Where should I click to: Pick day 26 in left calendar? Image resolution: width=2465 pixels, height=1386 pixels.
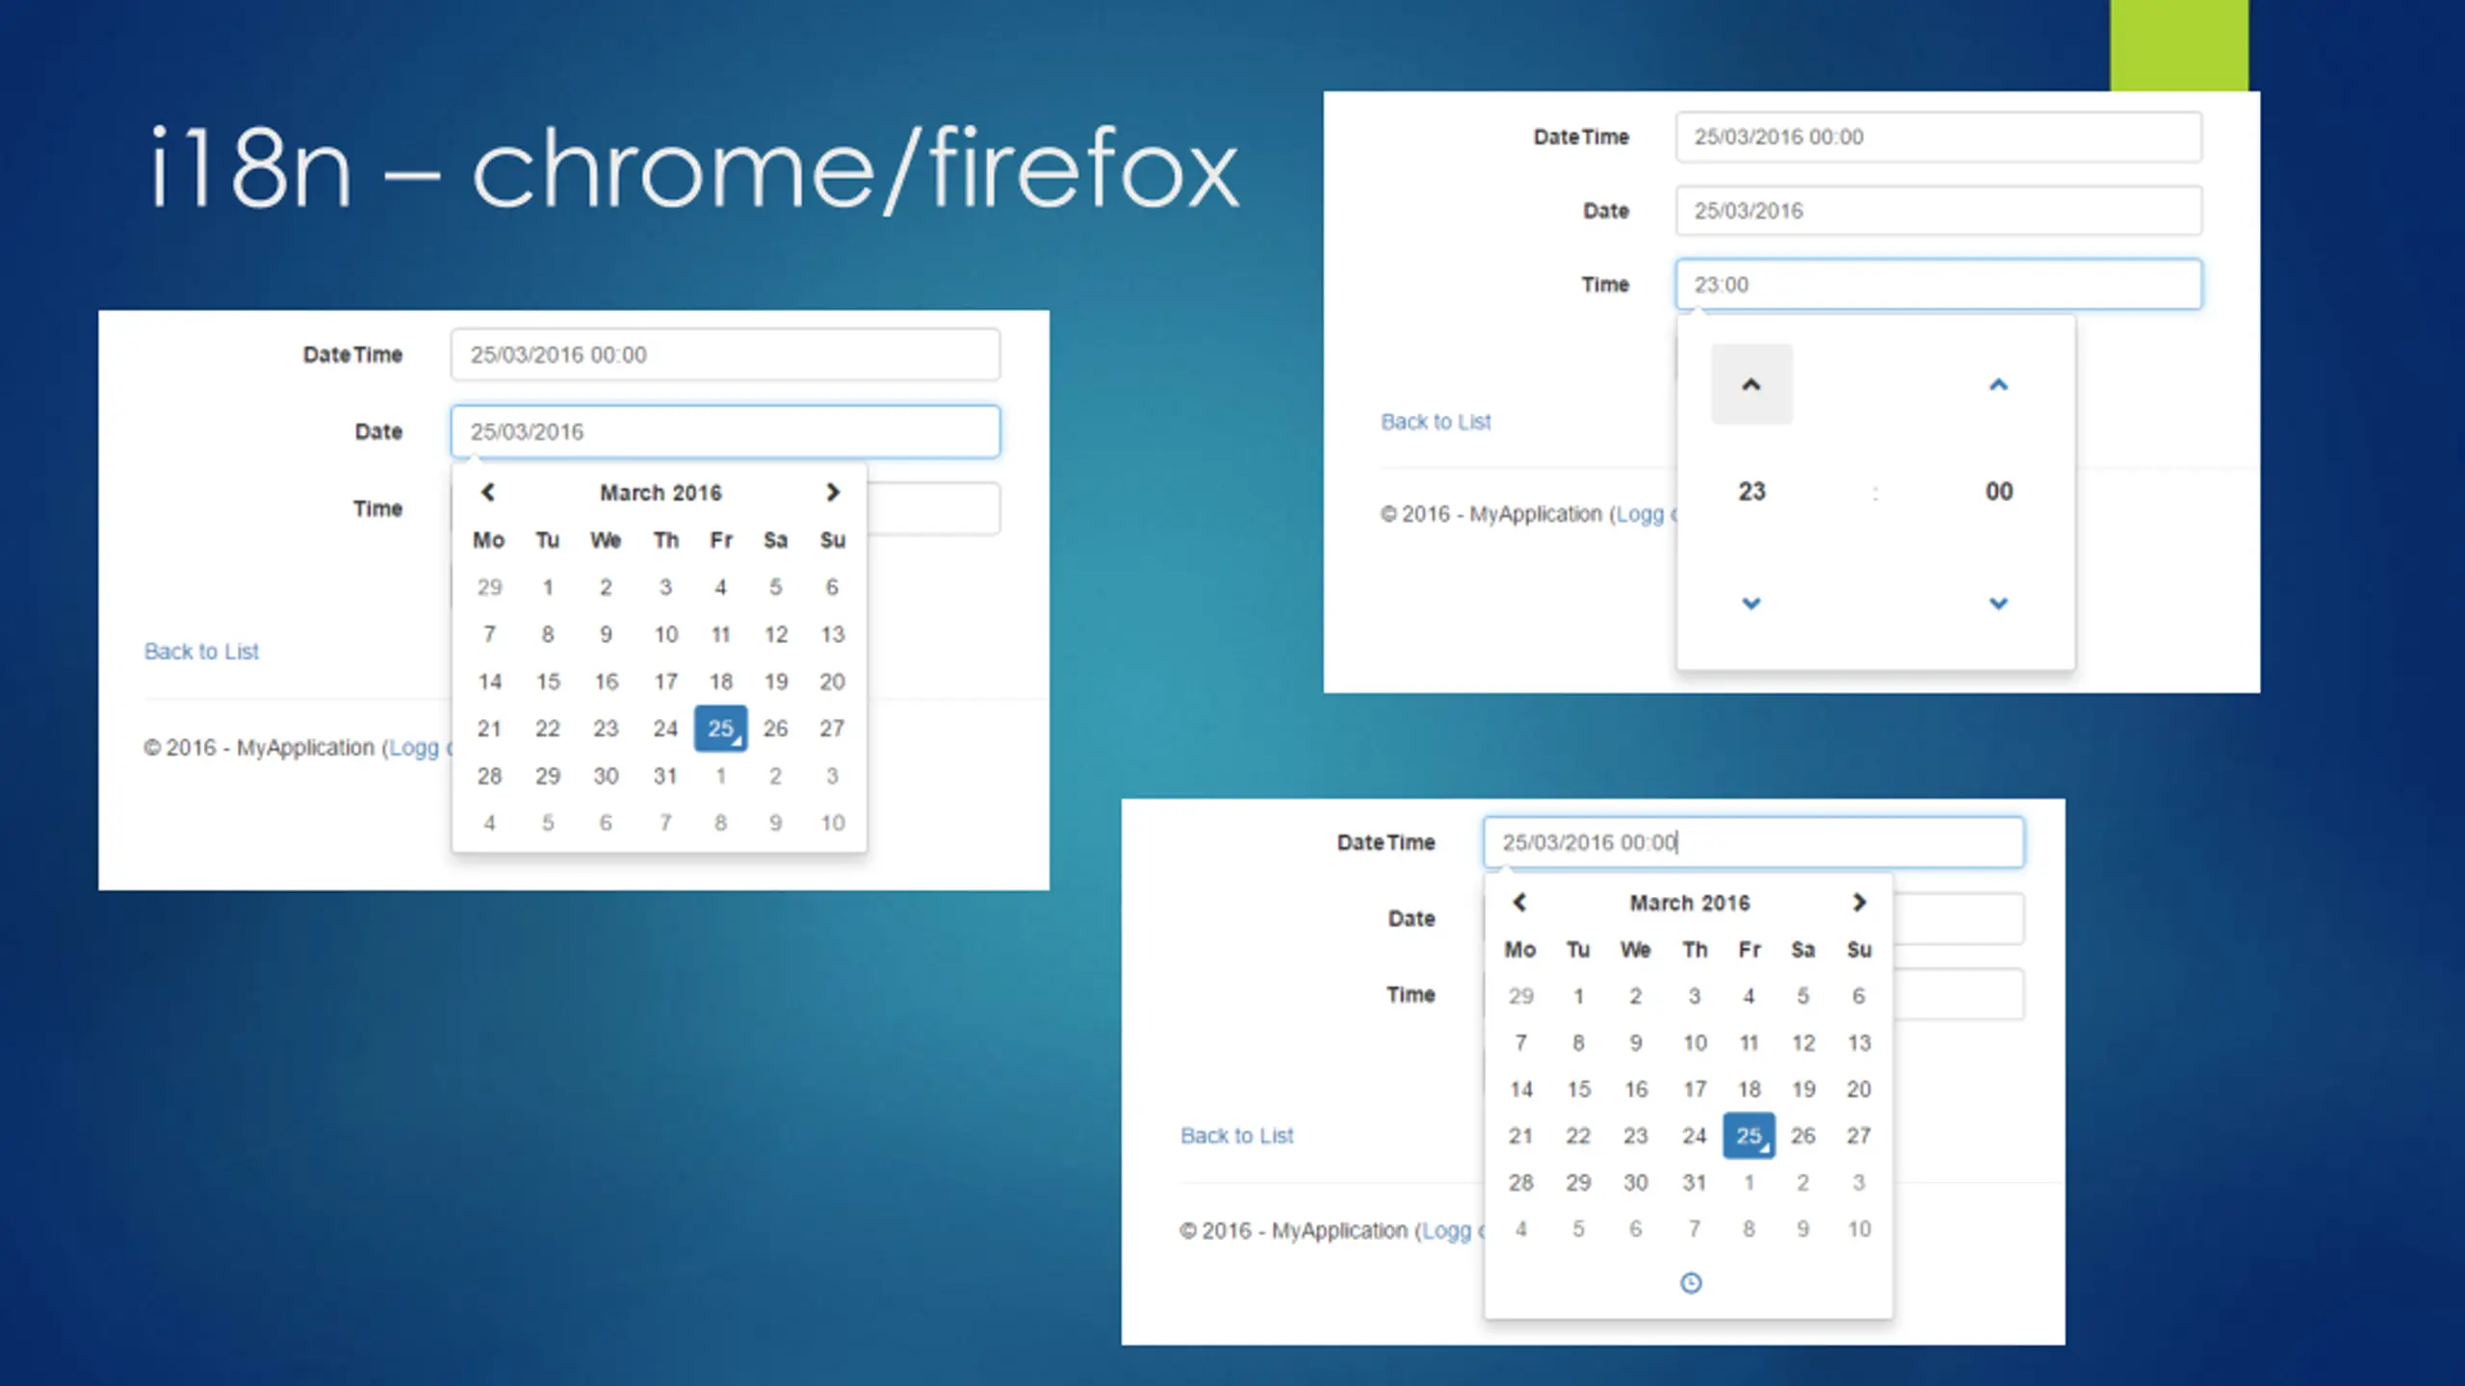click(x=775, y=729)
